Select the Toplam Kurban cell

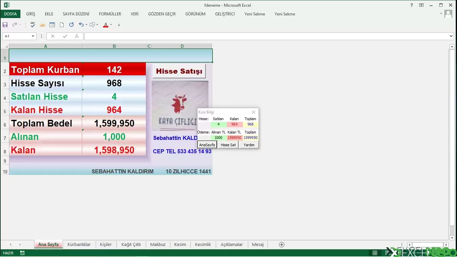click(45, 70)
